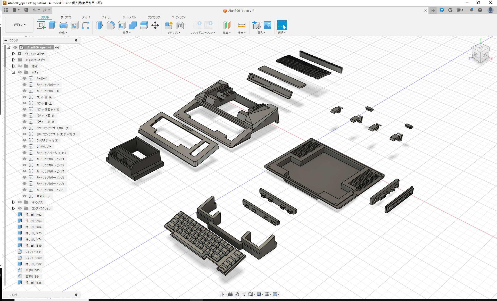497x301 pixels.
Task: Open the ユーティリティ ribbon tab
Action: coord(178,17)
